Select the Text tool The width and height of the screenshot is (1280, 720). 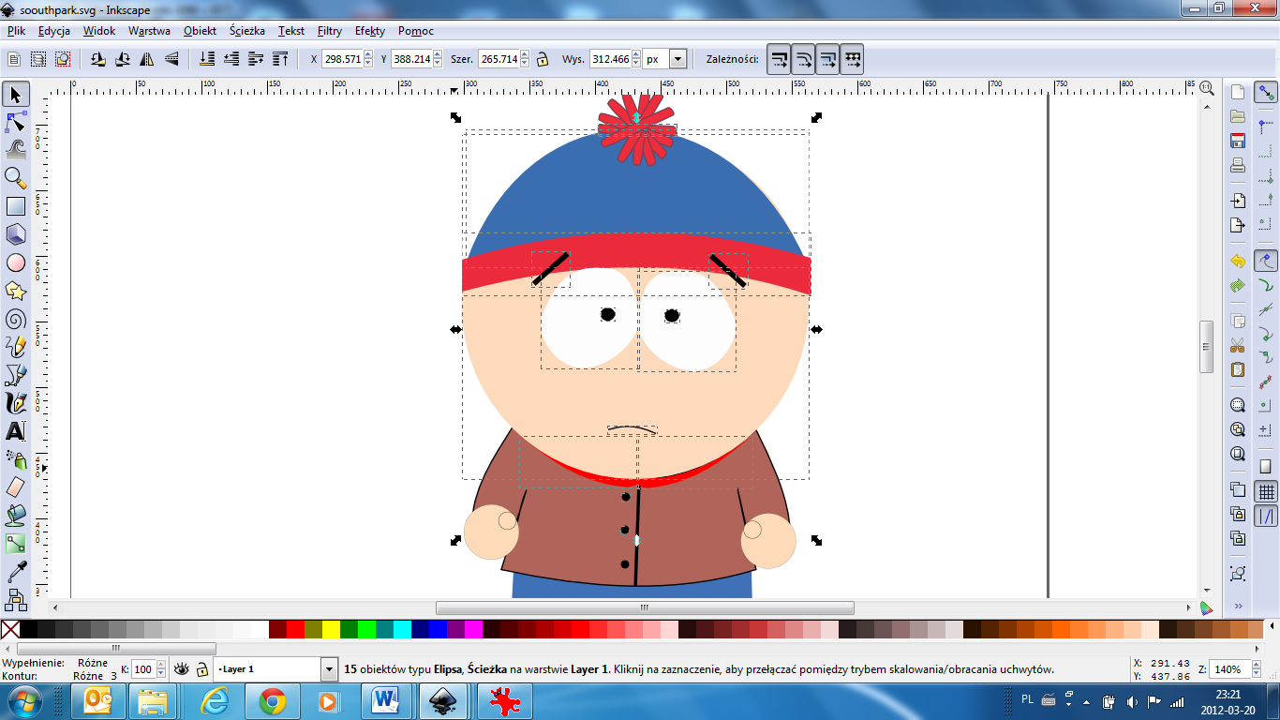click(x=16, y=431)
